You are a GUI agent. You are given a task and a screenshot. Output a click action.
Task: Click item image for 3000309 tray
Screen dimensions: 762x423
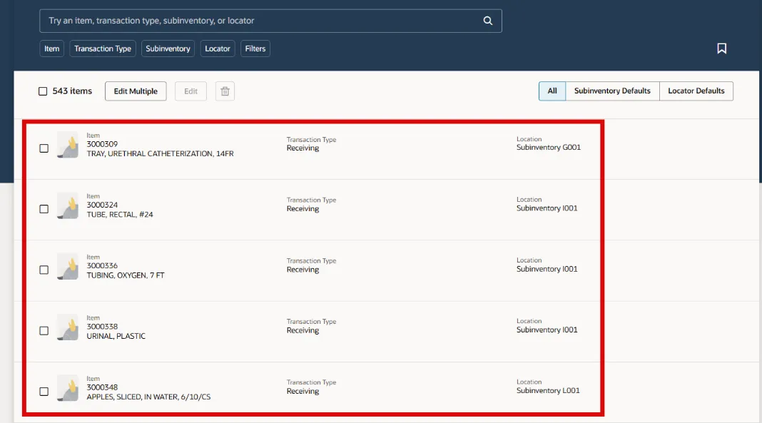pos(68,146)
